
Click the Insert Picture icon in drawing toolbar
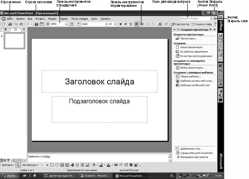point(87,165)
